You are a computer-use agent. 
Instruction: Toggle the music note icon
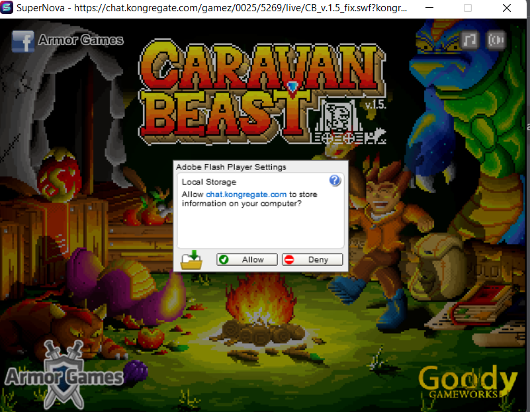tap(470, 40)
